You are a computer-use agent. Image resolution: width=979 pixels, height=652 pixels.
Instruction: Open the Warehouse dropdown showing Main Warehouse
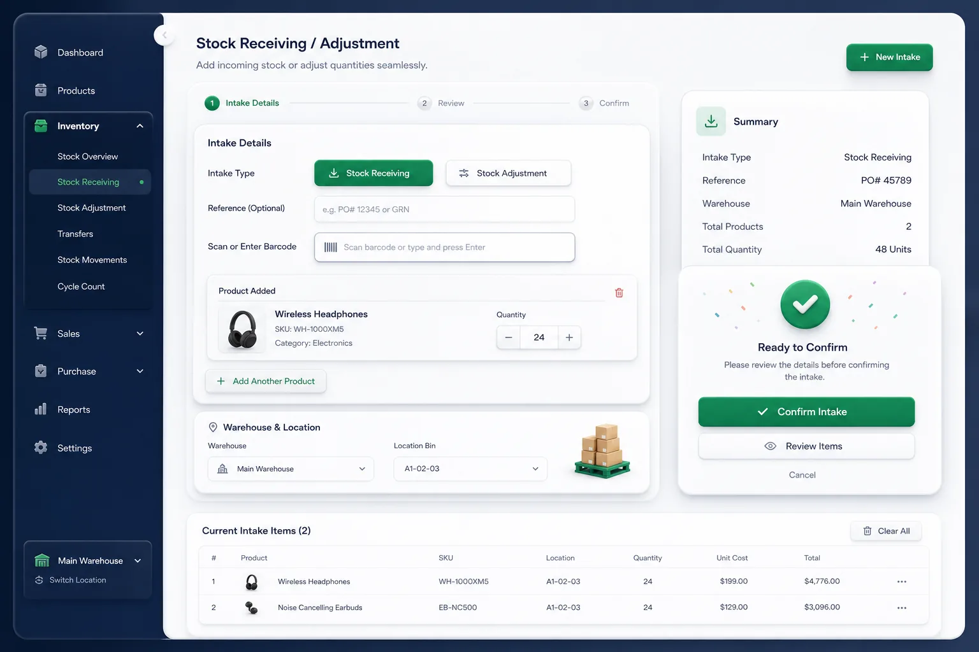coord(291,469)
